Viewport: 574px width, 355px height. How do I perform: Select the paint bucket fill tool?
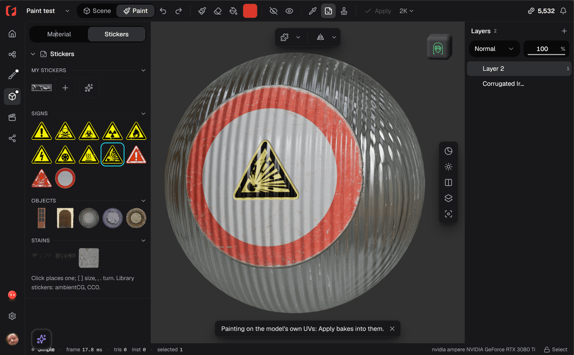click(x=233, y=11)
